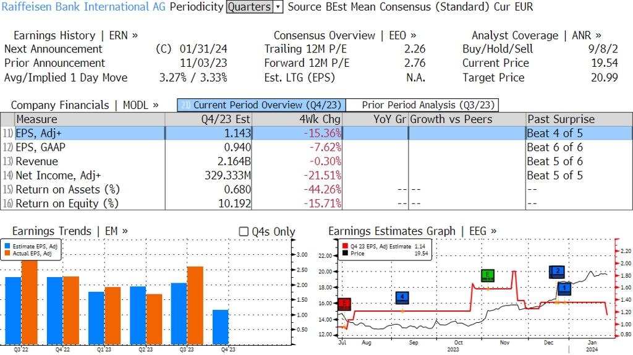Click the 329.333M net income estimate
The image size is (633, 355).
(227, 176)
